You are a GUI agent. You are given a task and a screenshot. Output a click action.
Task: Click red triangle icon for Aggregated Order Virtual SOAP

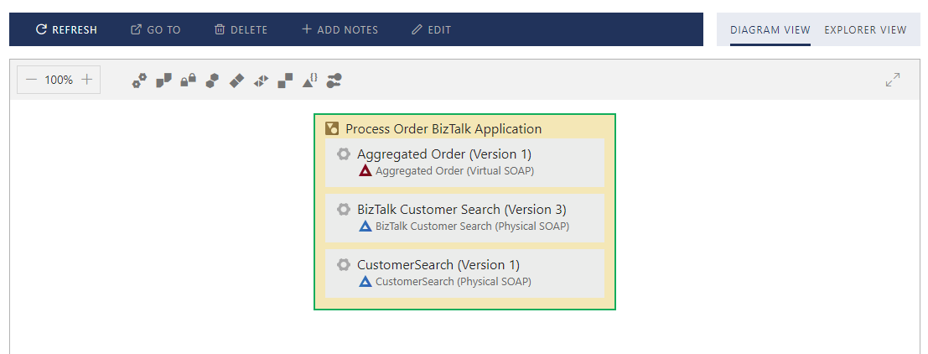pos(365,171)
